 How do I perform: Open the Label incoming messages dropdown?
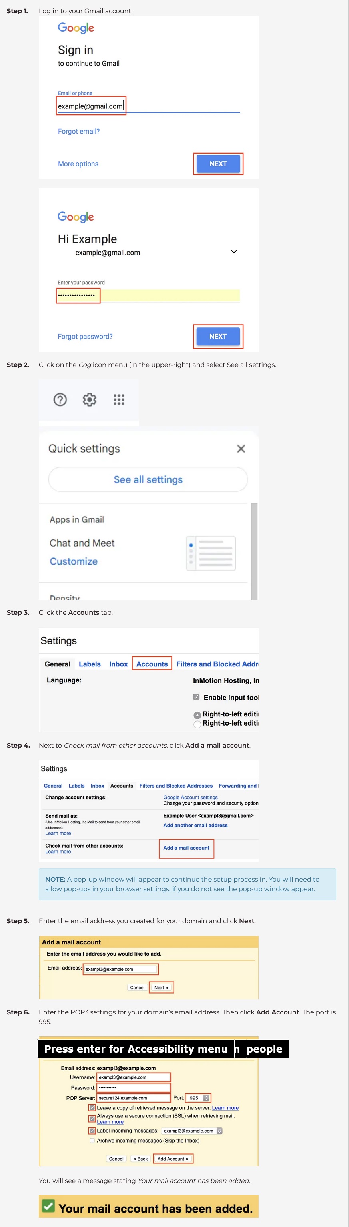[x=219, y=1130]
